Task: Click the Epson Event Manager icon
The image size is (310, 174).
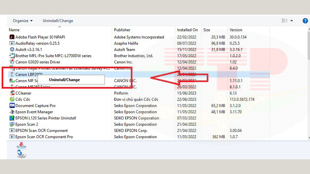Action: (12, 112)
